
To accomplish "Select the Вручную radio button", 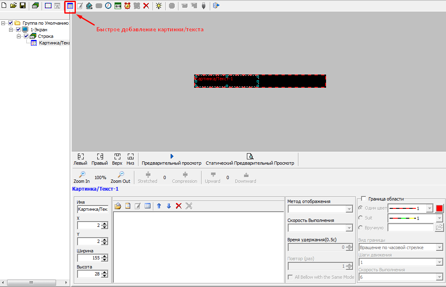I will click(x=361, y=228).
